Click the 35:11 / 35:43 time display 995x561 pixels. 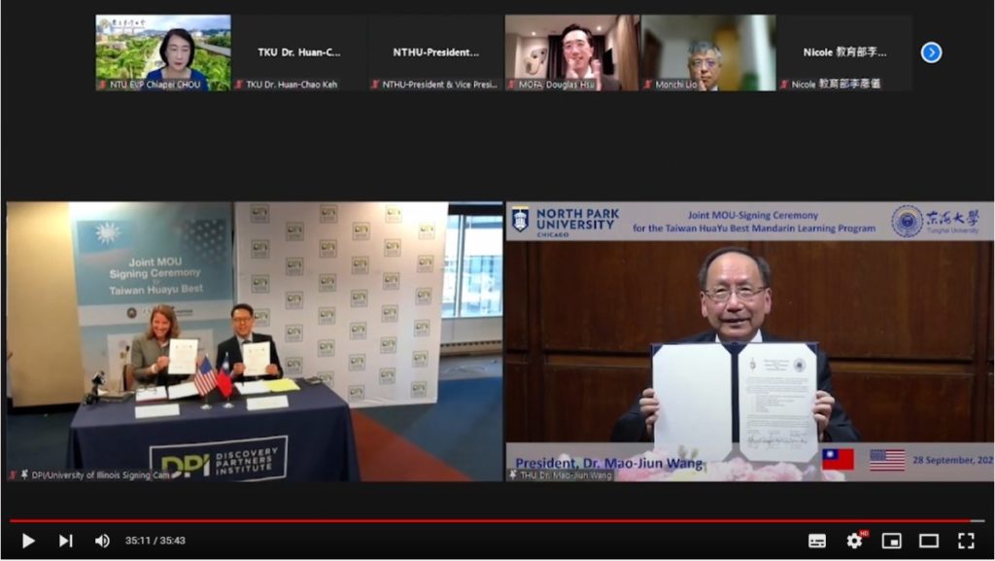[x=155, y=541]
